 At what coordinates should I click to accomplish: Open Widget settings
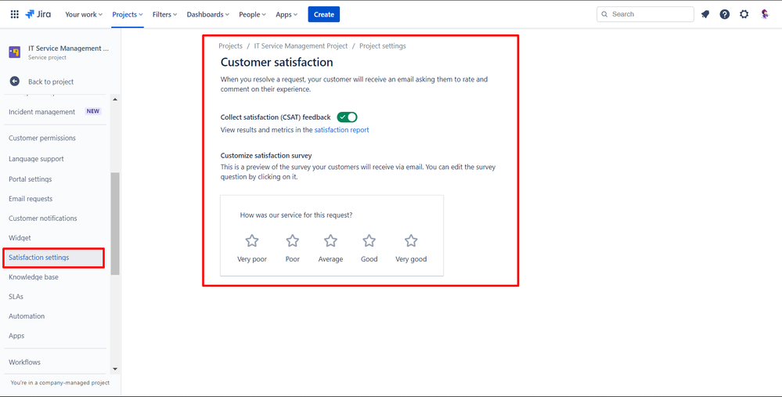(x=20, y=238)
